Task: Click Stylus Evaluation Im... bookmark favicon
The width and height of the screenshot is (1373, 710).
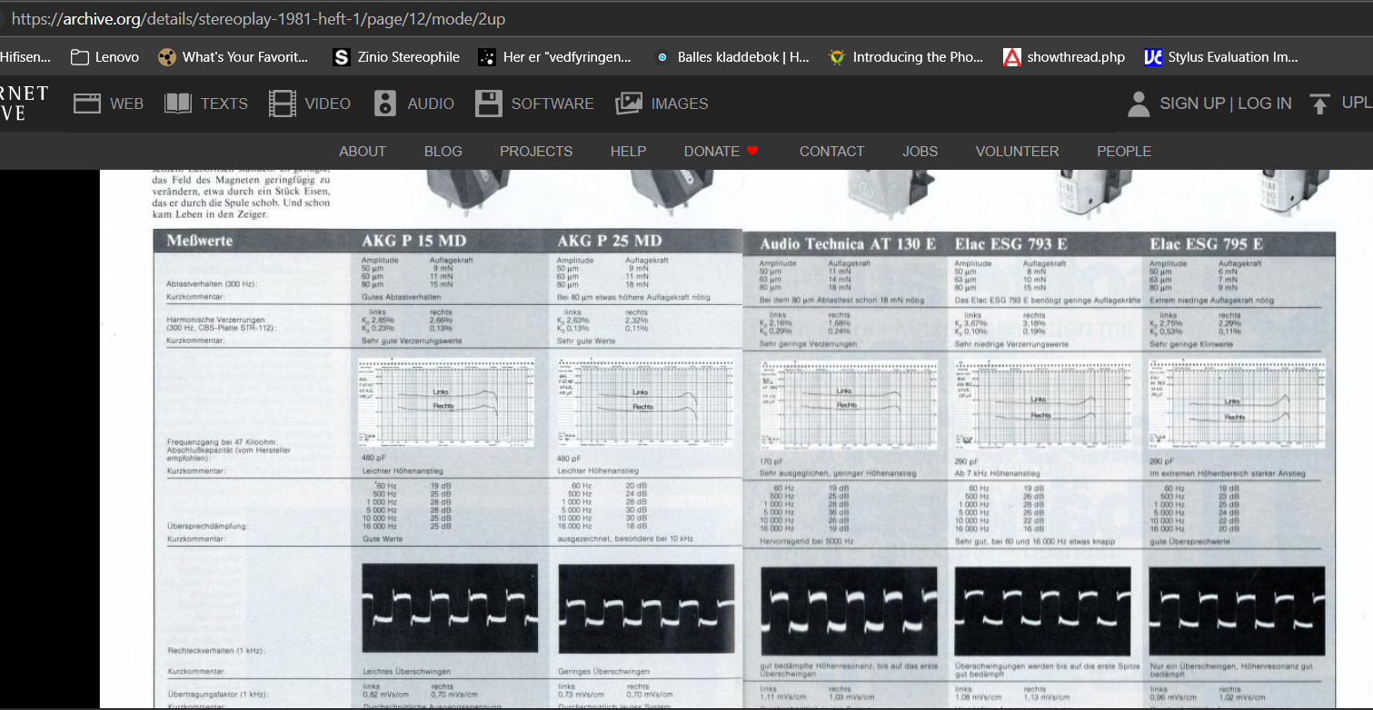Action: pos(1153,57)
